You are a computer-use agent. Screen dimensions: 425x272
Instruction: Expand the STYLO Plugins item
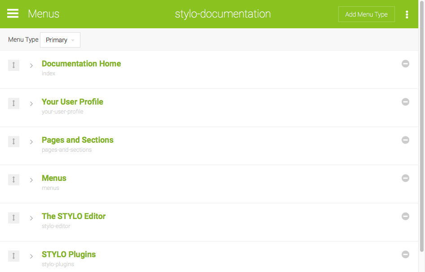[31, 256]
